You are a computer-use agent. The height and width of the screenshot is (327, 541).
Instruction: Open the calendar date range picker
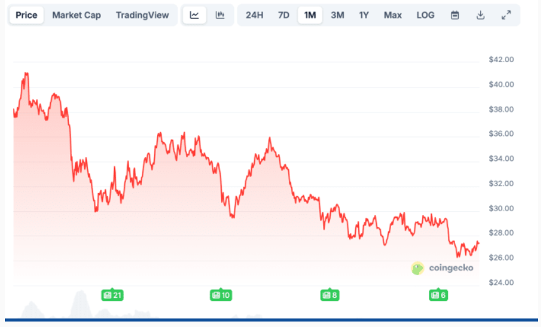454,15
